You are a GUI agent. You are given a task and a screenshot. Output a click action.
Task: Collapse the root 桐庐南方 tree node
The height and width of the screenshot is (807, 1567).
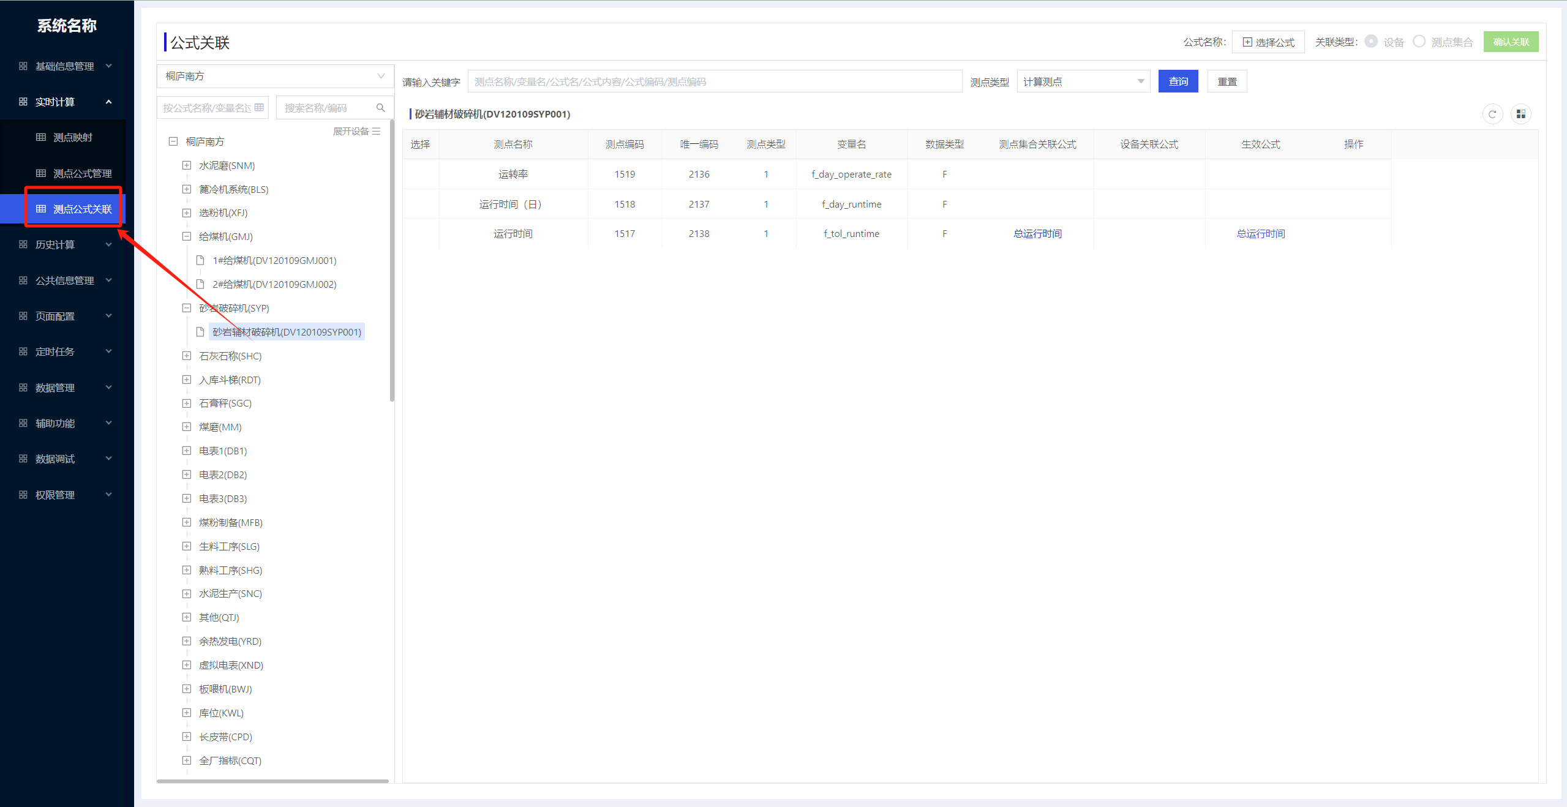coord(173,141)
